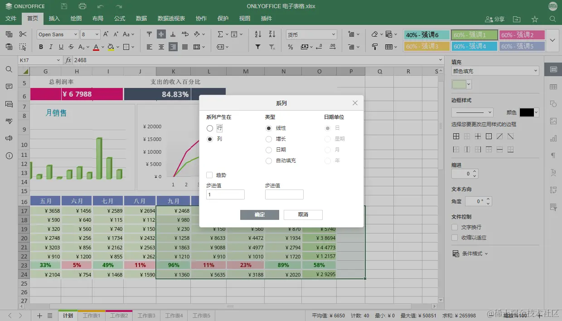This screenshot has width=562, height=321.
Task: Switch to the 数据透视表 tab
Action: coord(171,19)
